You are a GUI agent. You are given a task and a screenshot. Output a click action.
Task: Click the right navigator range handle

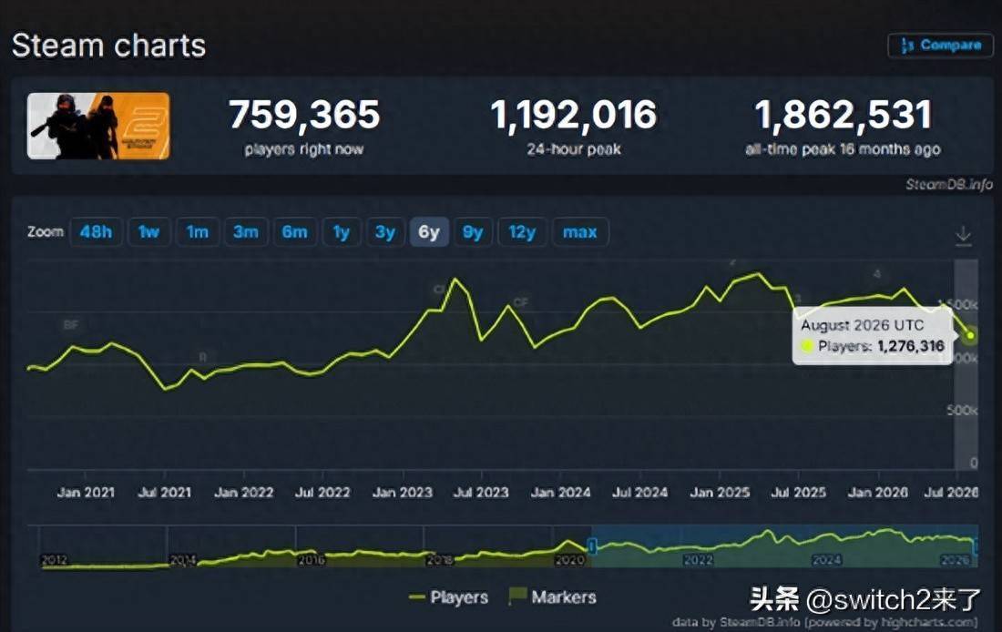coord(976,546)
